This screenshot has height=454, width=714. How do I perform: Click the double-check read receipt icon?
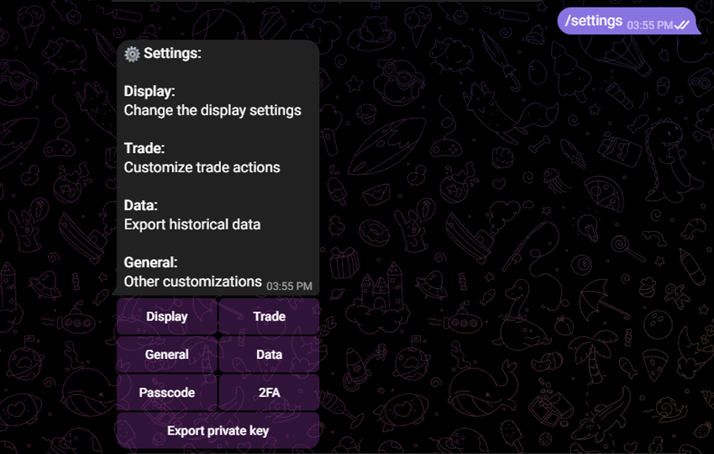click(682, 25)
